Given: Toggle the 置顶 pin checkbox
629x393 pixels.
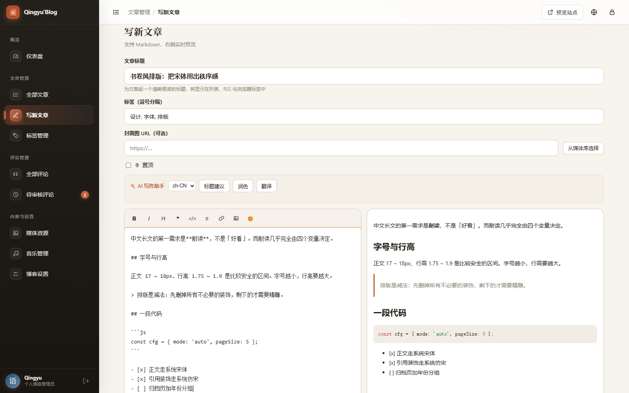Looking at the screenshot, I should coord(128,165).
